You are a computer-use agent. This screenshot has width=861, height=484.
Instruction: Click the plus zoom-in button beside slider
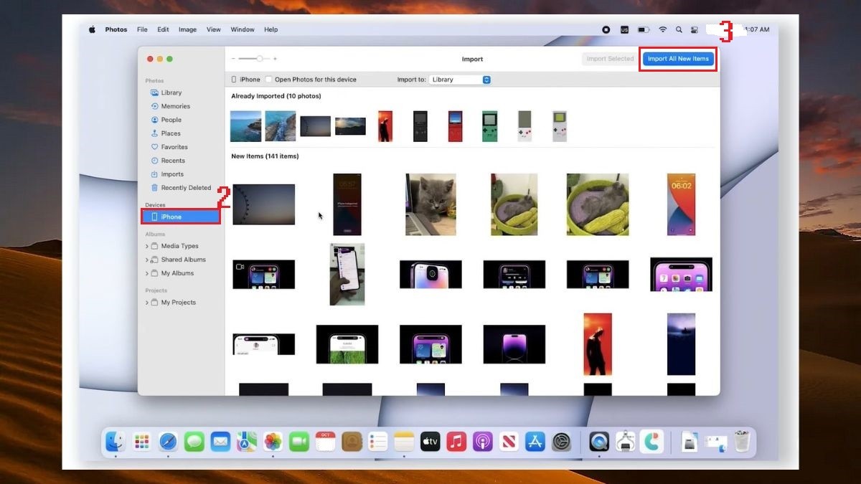click(x=275, y=59)
